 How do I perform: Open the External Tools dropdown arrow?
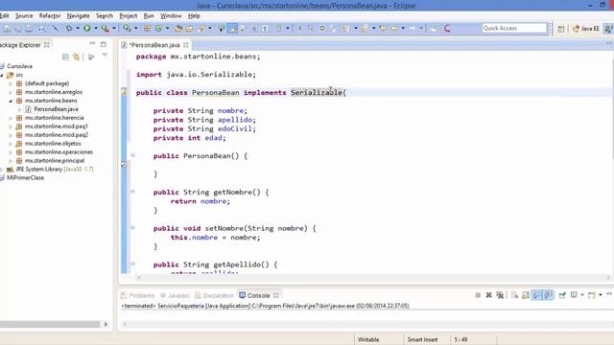(x=114, y=28)
